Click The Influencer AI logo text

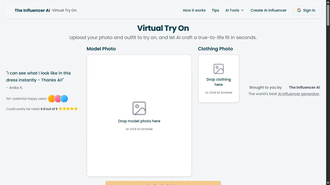(32, 10)
